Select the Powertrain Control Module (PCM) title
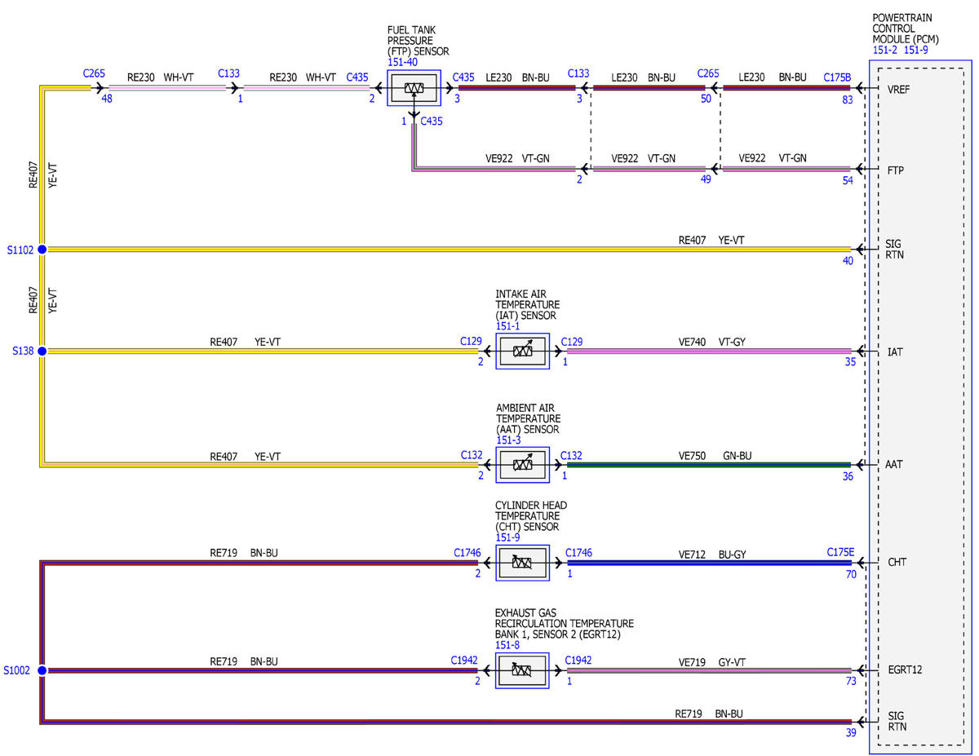Image resolution: width=979 pixels, height=756 pixels. [906, 28]
